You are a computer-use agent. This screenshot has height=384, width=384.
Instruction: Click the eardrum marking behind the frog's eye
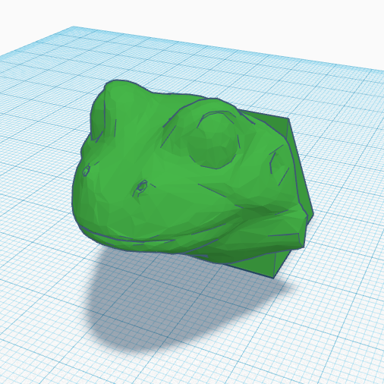tap(279, 165)
